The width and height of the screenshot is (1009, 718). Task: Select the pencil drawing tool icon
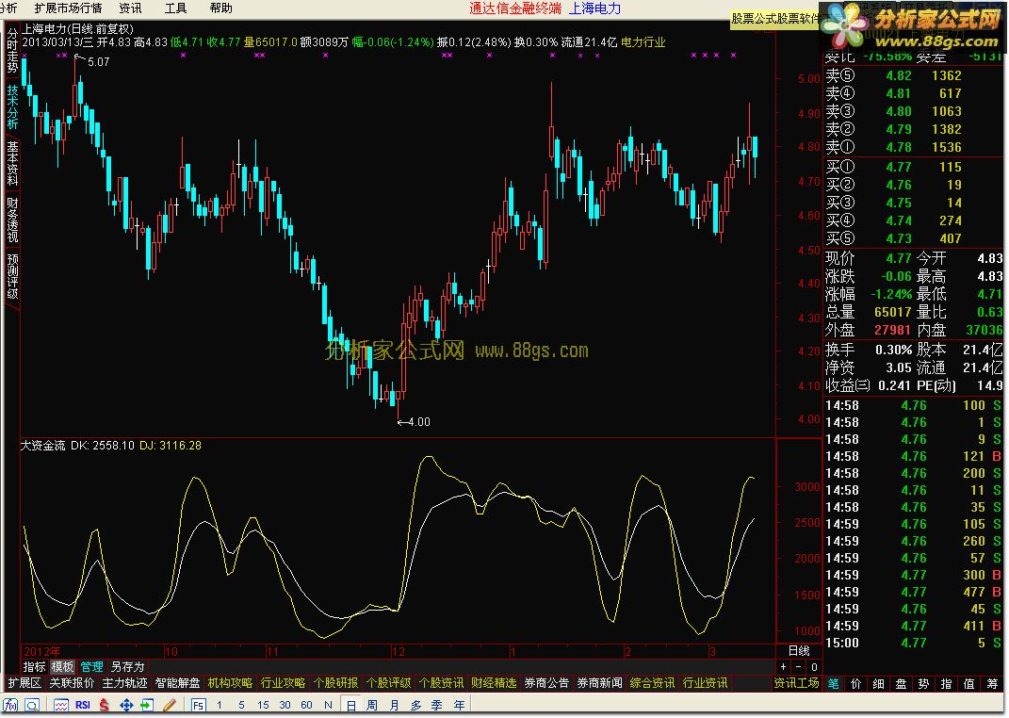[170, 705]
